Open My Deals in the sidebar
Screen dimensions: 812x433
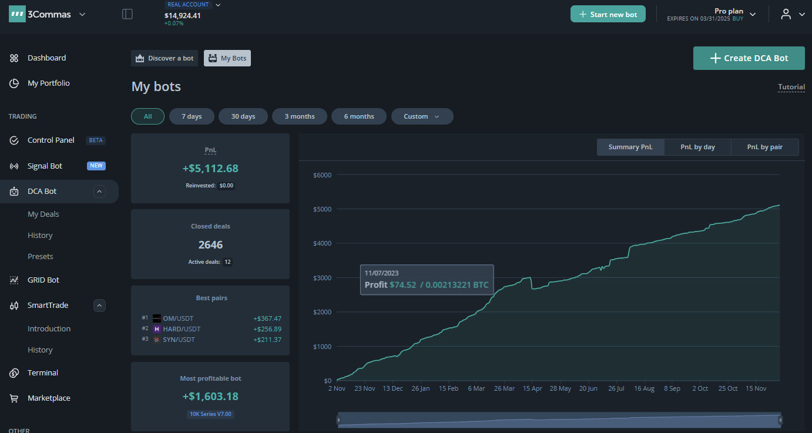[43, 214]
